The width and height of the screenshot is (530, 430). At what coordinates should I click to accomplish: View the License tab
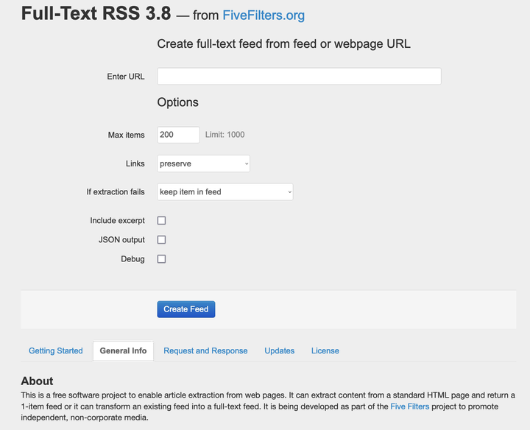coord(325,350)
